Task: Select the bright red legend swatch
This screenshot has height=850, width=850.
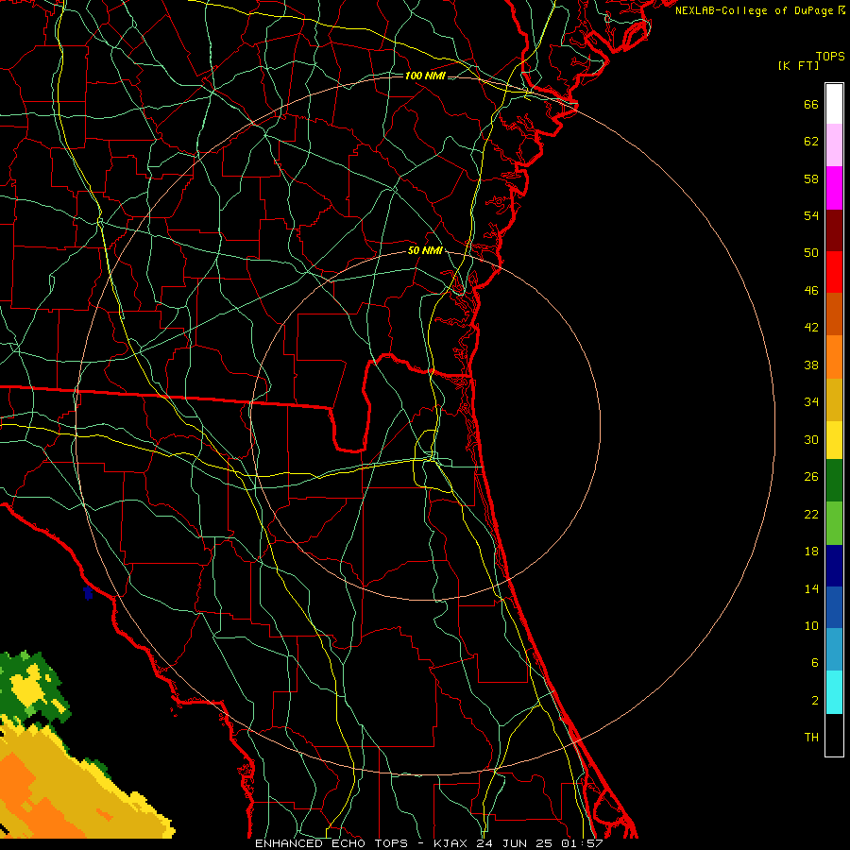Action: click(834, 272)
